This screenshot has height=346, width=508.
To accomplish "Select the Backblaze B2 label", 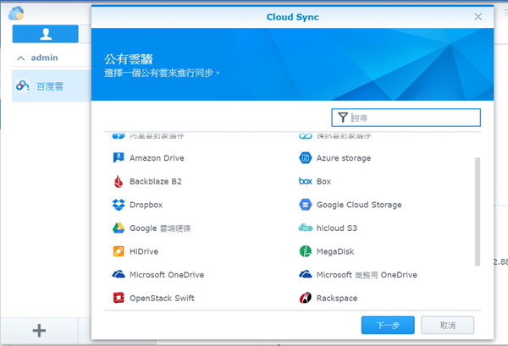I will pos(156,181).
